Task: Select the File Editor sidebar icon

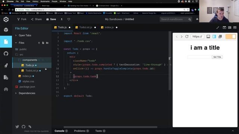Action: click(6, 42)
